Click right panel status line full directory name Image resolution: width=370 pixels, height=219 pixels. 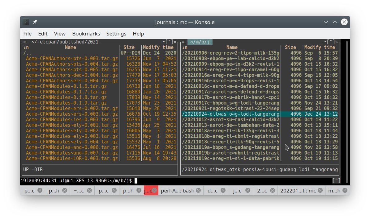pos(260,170)
